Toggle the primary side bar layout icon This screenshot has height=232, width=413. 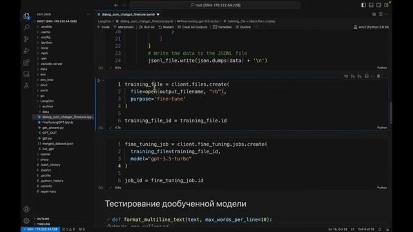363,5
